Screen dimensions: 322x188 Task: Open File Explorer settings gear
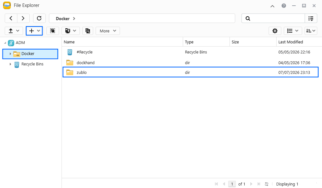275,31
